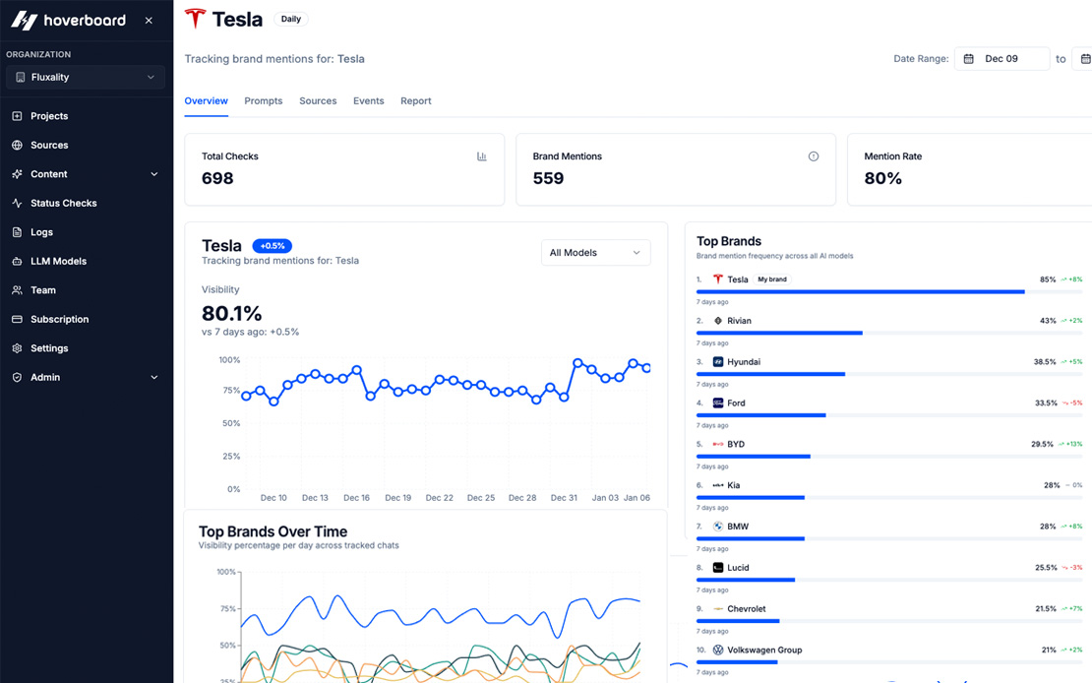Click the Hyundai brand icon
This screenshot has width=1092, height=683.
[718, 362]
